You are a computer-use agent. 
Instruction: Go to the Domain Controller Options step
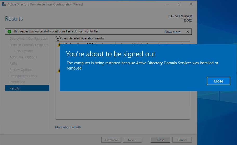(29, 45)
